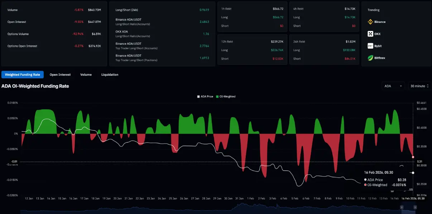Click the left handle of range slider
432x214 pixels.
[x=402, y=208]
